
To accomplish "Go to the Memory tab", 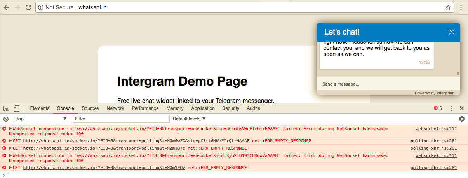I will pyautogui.click(x=175, y=108).
